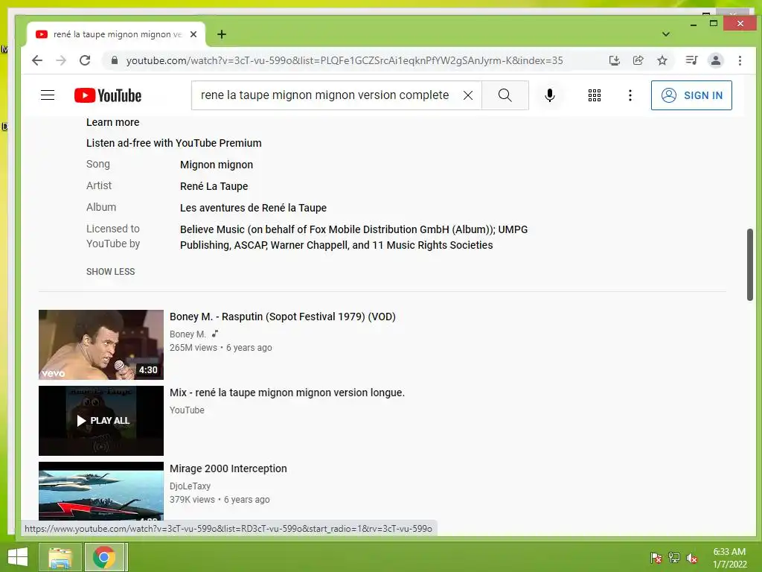The width and height of the screenshot is (762, 572).
Task: Share this page icon in address bar
Action: [x=638, y=60]
